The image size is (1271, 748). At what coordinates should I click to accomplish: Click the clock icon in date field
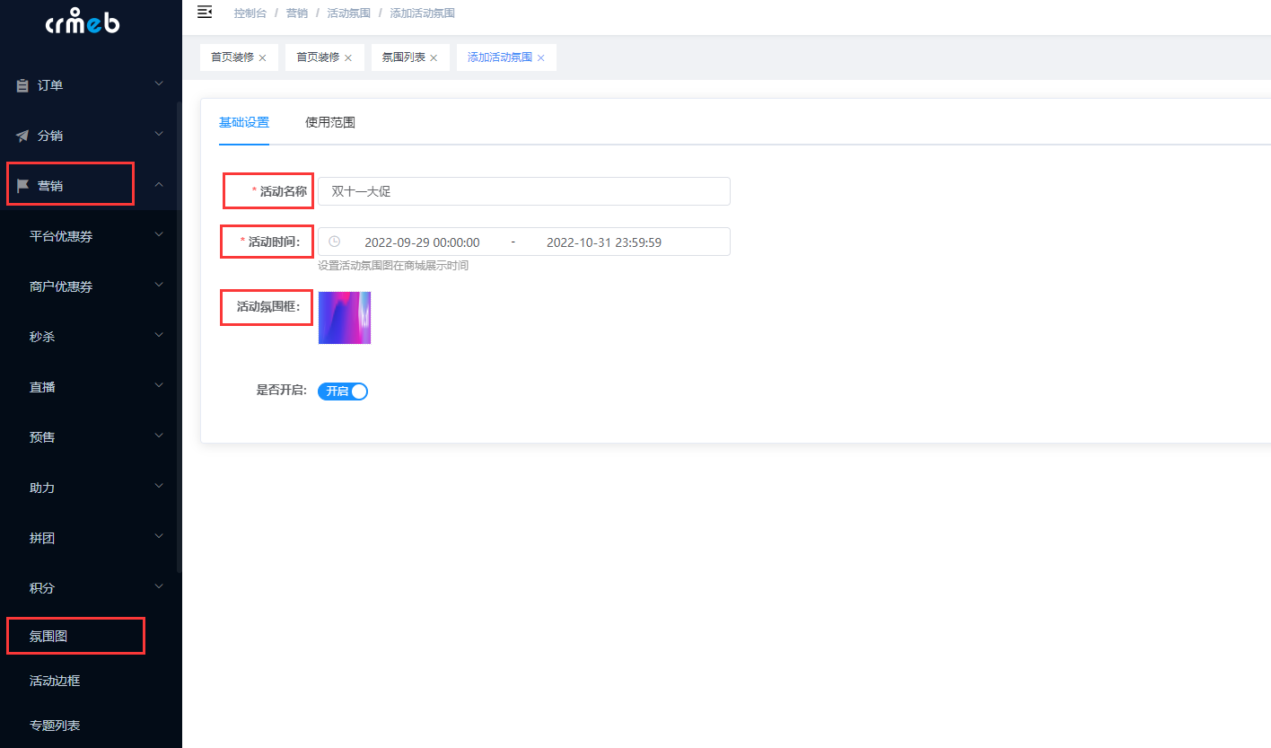[334, 242]
